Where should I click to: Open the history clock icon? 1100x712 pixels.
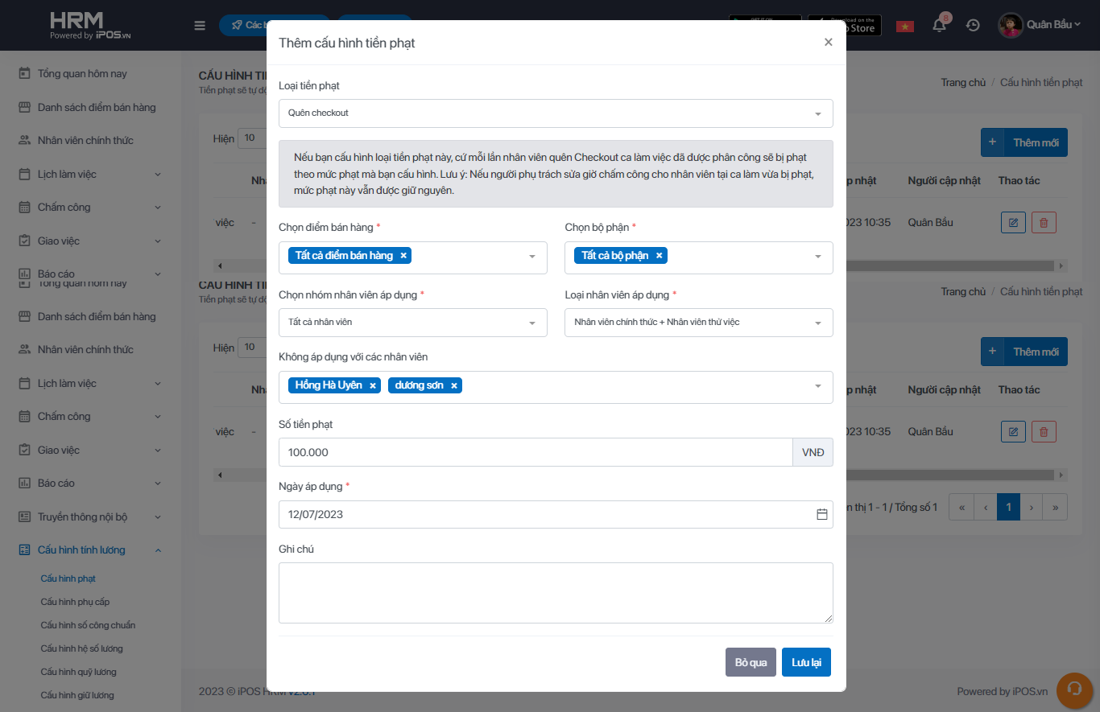pos(973,26)
